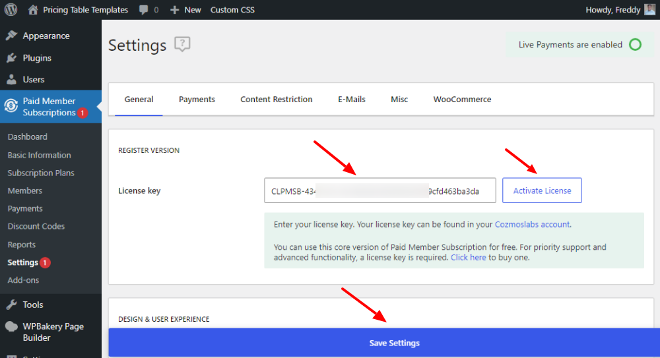660x358 pixels.
Task: Click the Paid Member Subscriptions logo icon
Action: point(11,105)
